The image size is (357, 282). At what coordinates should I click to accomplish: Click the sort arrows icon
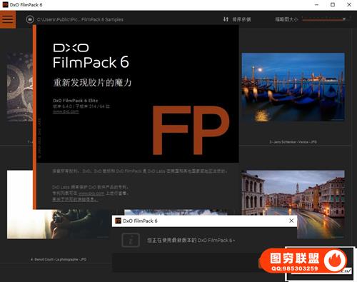coord(226,19)
